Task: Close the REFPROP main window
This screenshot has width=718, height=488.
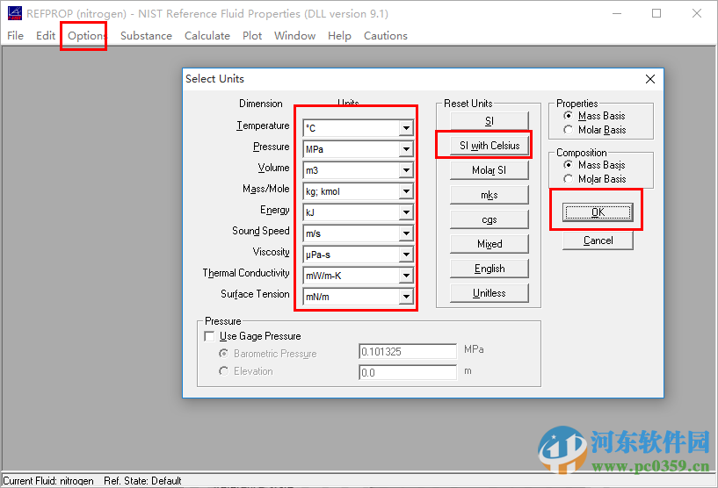Action: (x=697, y=13)
